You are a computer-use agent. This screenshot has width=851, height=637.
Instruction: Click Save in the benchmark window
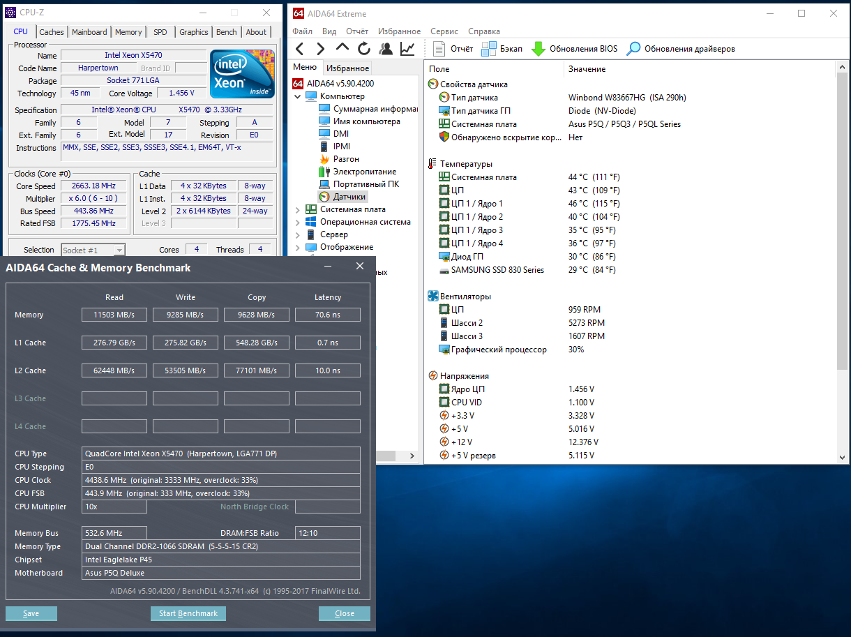tap(31, 613)
